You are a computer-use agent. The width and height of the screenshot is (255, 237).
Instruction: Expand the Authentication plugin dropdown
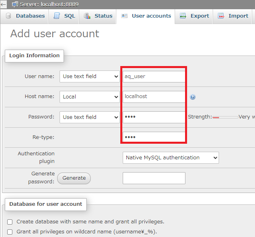click(171, 158)
